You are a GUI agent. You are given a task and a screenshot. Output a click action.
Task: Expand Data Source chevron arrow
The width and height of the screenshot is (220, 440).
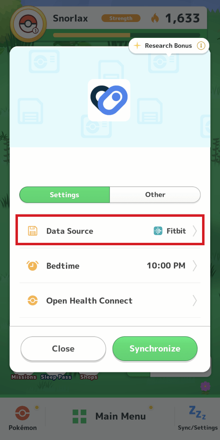point(195,231)
